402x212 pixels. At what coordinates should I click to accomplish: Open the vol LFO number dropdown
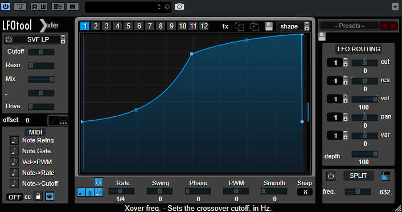[345, 99]
